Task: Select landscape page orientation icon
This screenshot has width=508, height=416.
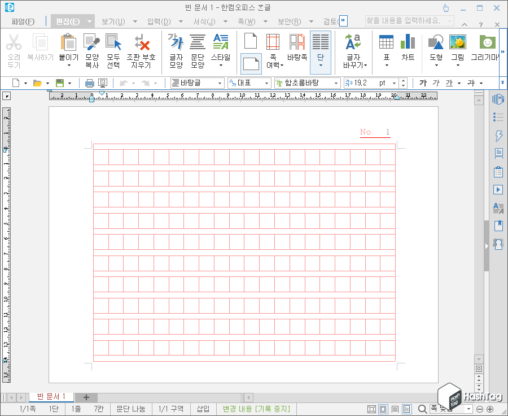Action: [x=251, y=64]
